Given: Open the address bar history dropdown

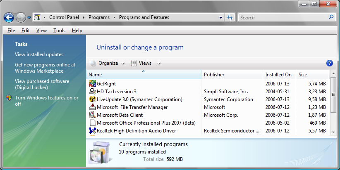Looking at the screenshot, I should pyautogui.click(x=220, y=18).
